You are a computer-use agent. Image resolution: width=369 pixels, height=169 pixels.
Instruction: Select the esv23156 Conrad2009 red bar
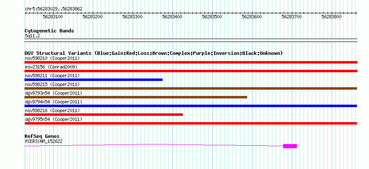tap(191, 71)
